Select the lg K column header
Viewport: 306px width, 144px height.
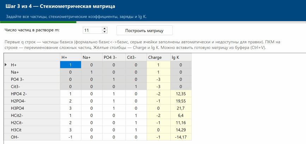coord(181,57)
